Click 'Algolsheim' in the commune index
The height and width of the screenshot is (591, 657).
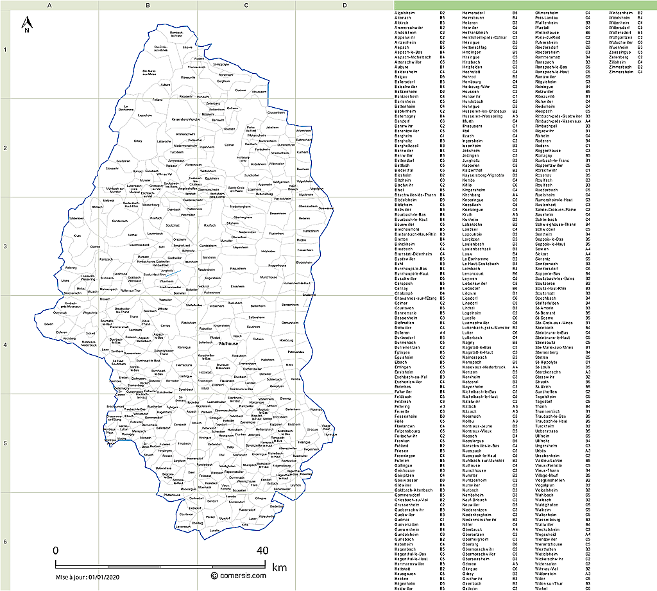[x=405, y=13]
